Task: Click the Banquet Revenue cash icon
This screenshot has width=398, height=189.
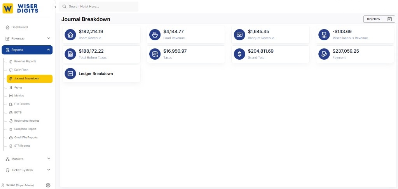Action: pyautogui.click(x=239, y=34)
